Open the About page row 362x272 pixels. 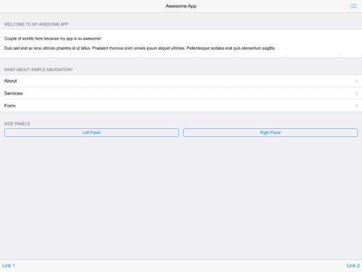[181, 81]
